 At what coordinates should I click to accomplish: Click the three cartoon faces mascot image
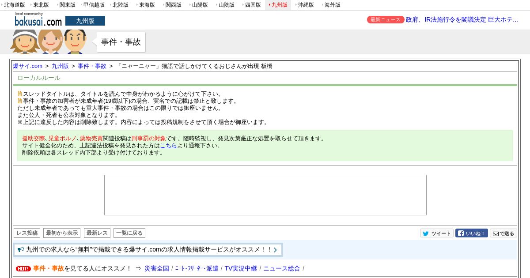pos(49,41)
